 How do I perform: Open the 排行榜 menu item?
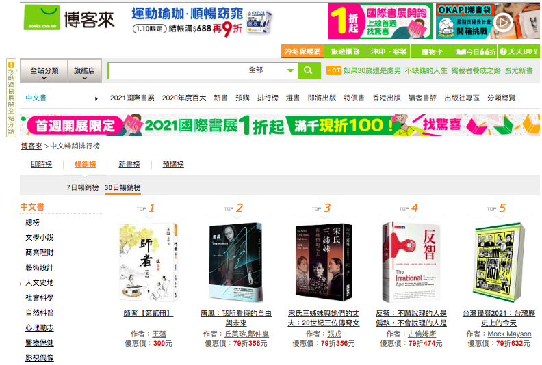click(x=268, y=98)
